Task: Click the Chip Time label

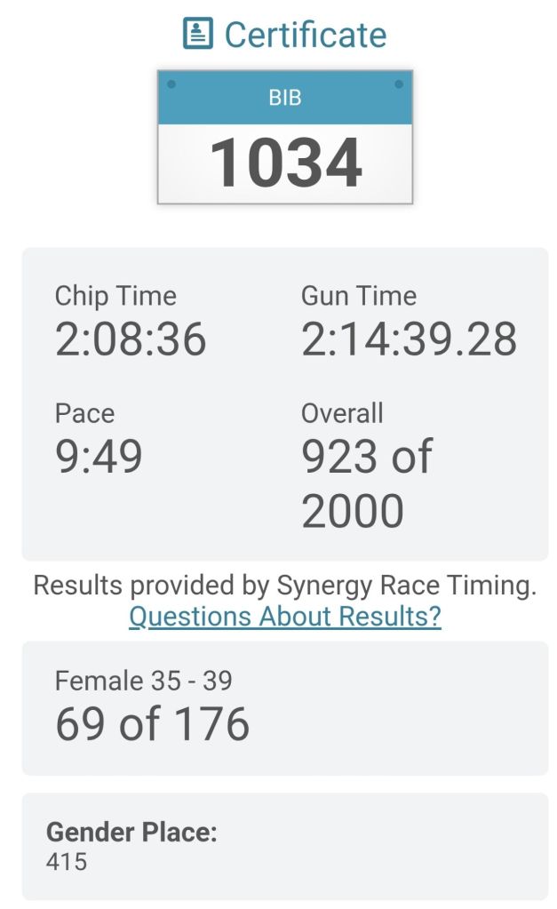Action: click(x=115, y=296)
